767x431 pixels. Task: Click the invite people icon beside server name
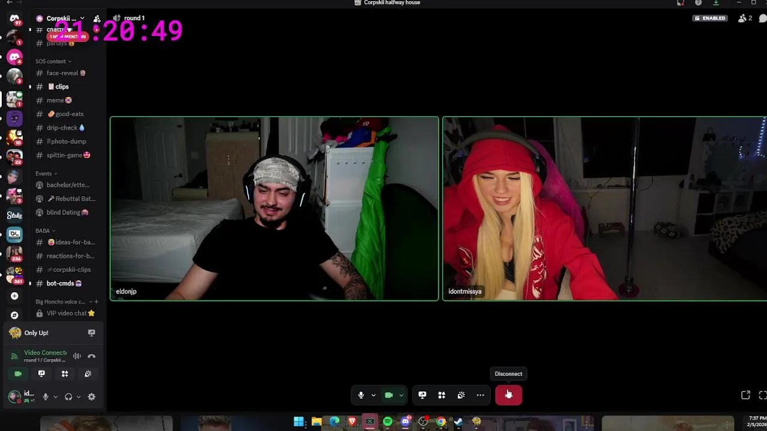tap(97, 19)
